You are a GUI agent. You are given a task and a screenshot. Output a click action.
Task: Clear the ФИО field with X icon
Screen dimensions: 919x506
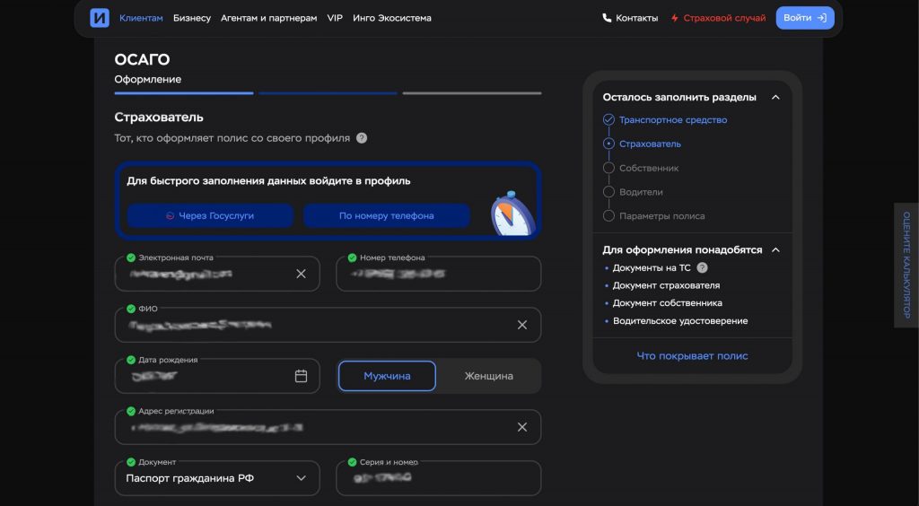pyautogui.click(x=521, y=325)
